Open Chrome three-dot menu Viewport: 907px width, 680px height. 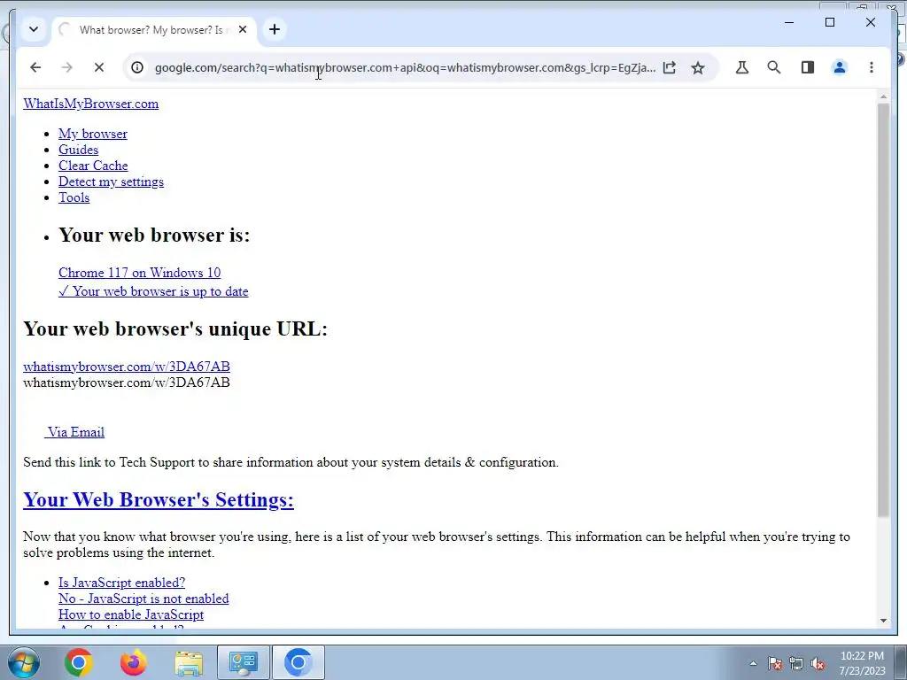pyautogui.click(x=872, y=67)
